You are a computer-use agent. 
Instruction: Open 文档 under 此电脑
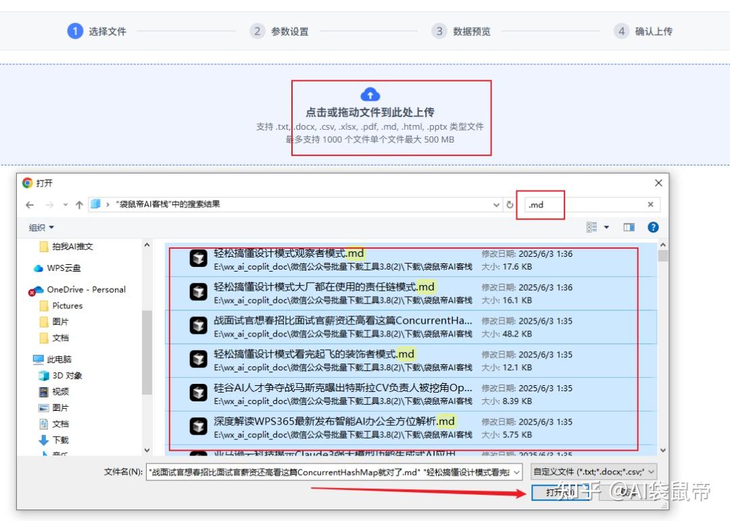(x=54, y=424)
